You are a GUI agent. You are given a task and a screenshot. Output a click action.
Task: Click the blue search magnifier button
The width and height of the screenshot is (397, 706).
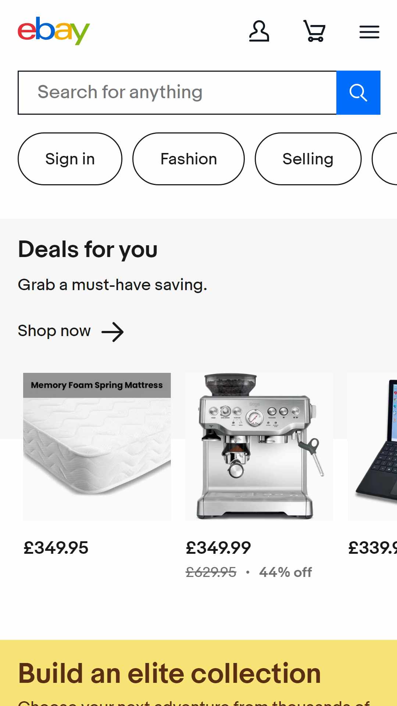(x=358, y=93)
